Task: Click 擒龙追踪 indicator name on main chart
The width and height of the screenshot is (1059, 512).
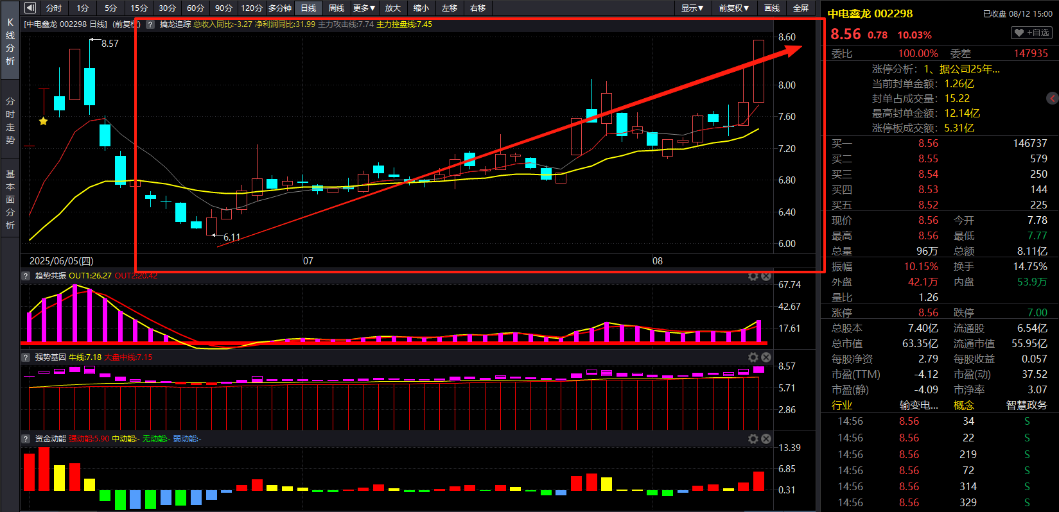Action: 175,24
